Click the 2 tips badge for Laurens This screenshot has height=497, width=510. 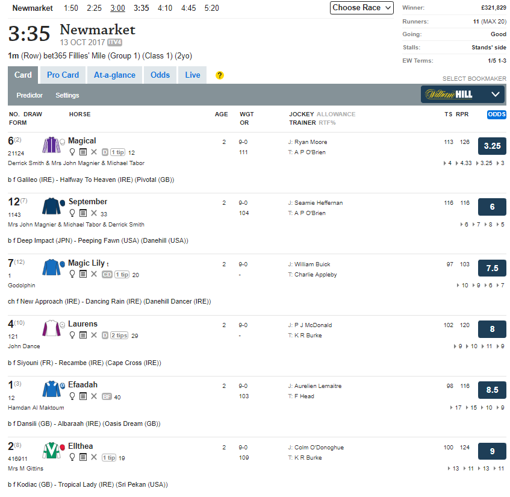coord(119,335)
